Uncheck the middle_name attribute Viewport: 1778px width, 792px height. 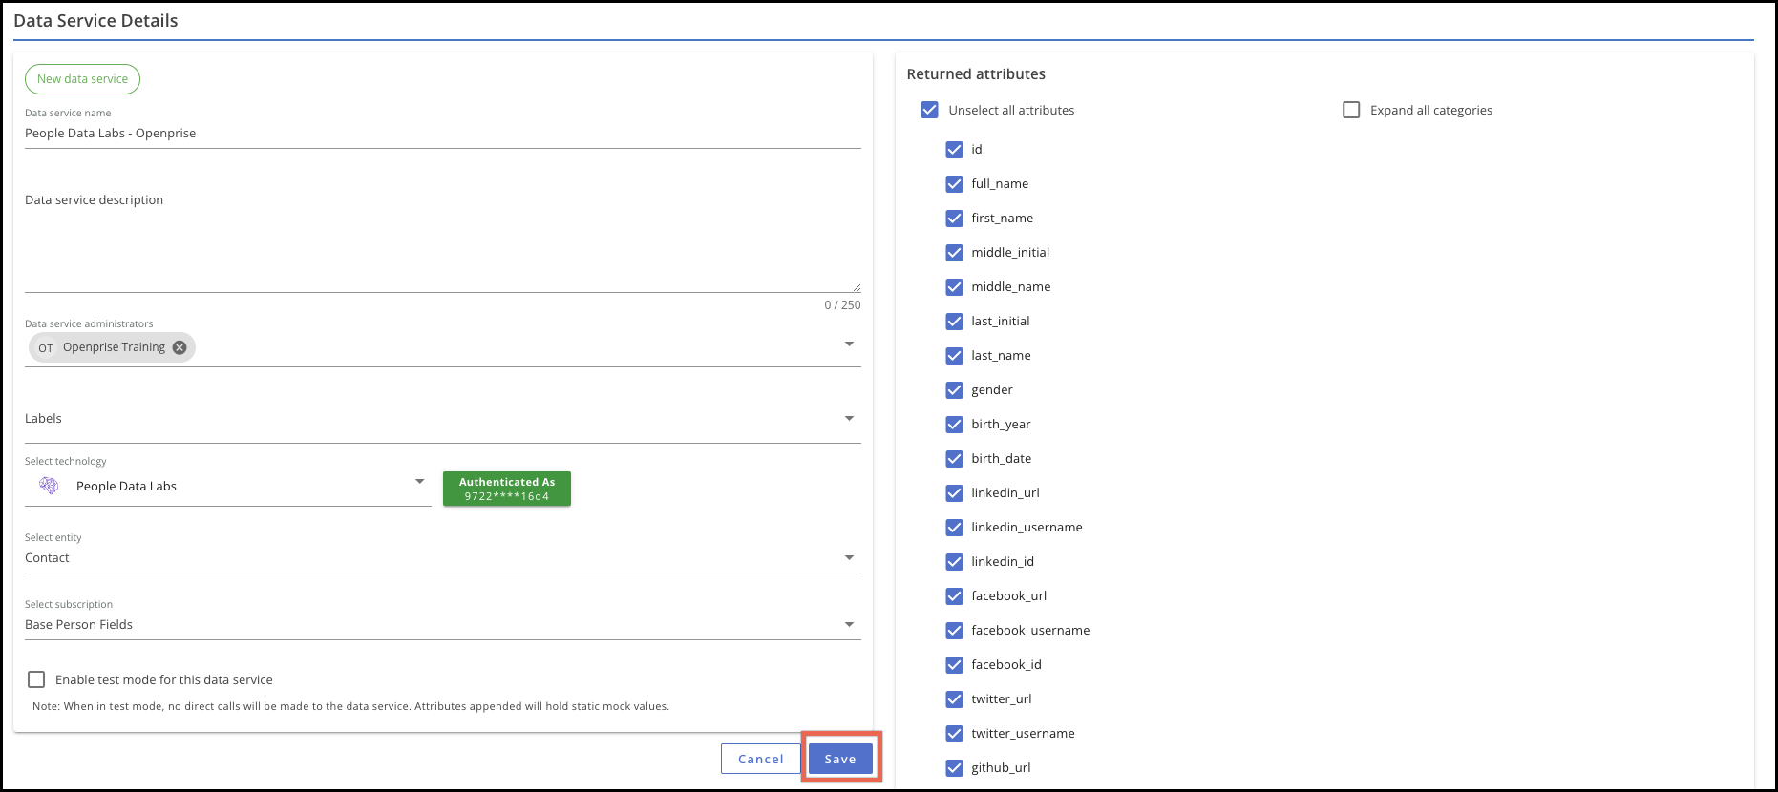click(x=954, y=287)
